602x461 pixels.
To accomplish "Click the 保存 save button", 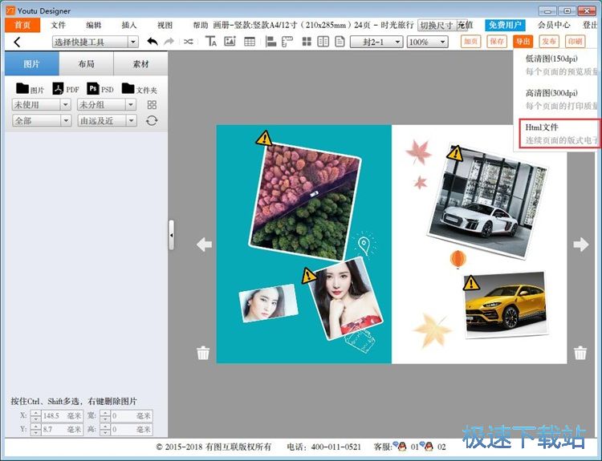I will tap(497, 42).
